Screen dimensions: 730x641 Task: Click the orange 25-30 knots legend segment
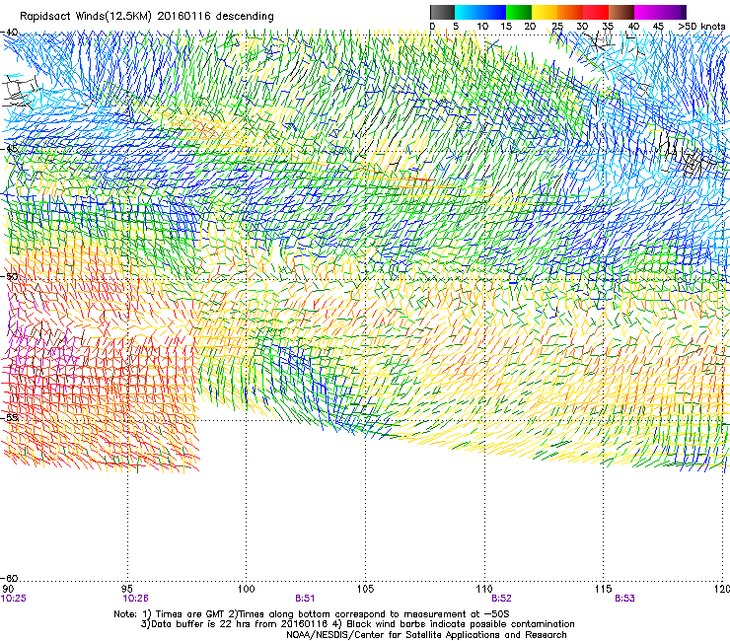click(570, 12)
